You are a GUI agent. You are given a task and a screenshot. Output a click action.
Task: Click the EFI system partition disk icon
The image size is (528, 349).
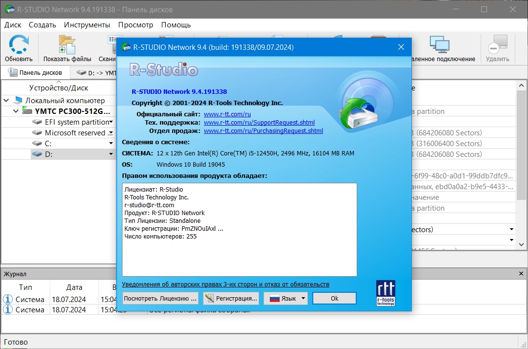[37, 122]
